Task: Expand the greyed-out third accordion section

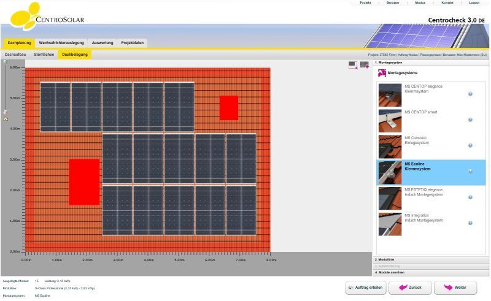Action: pyautogui.click(x=431, y=266)
